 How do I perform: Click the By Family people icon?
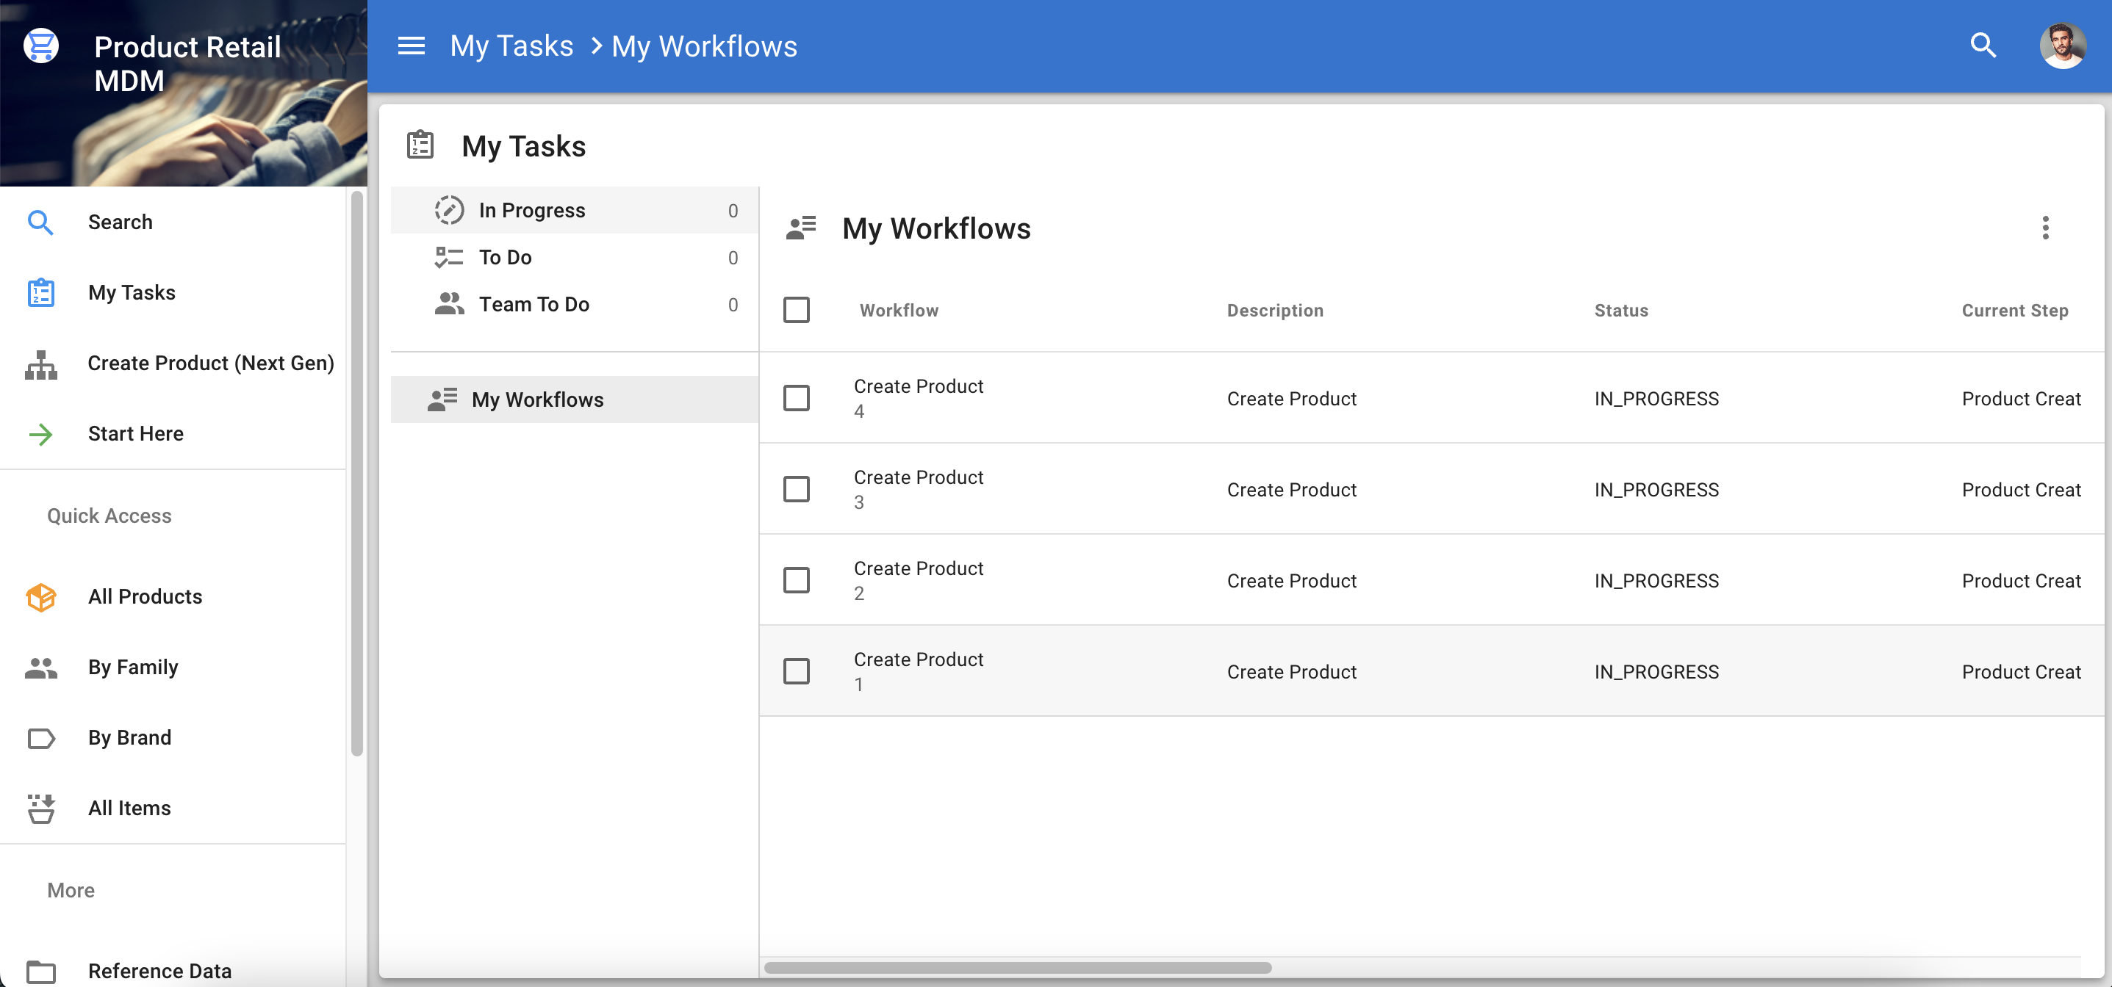pos(40,667)
